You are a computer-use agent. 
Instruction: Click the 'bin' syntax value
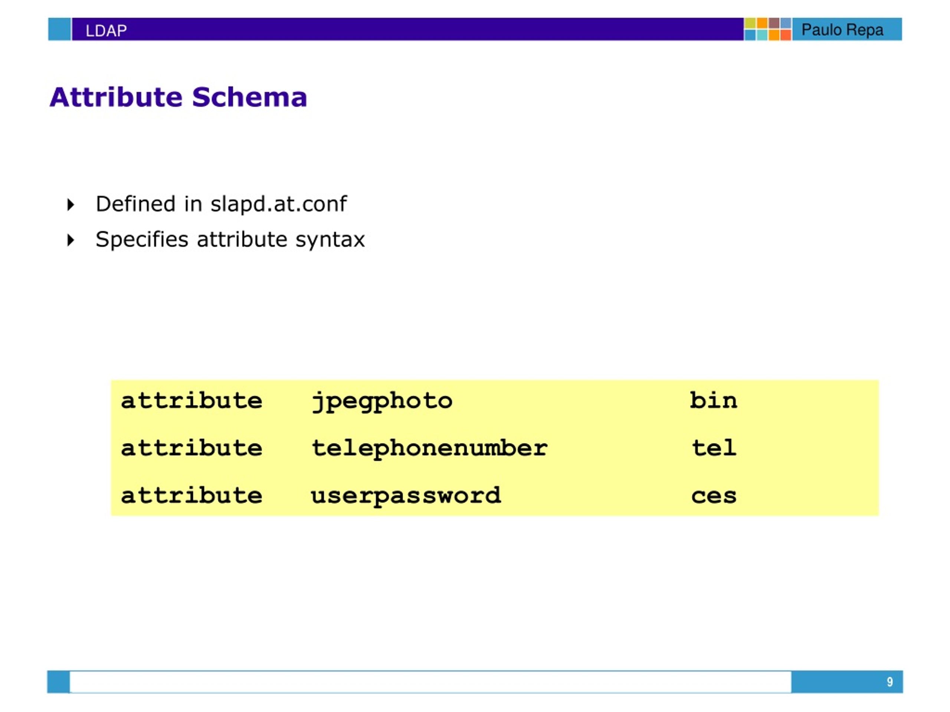tap(713, 400)
